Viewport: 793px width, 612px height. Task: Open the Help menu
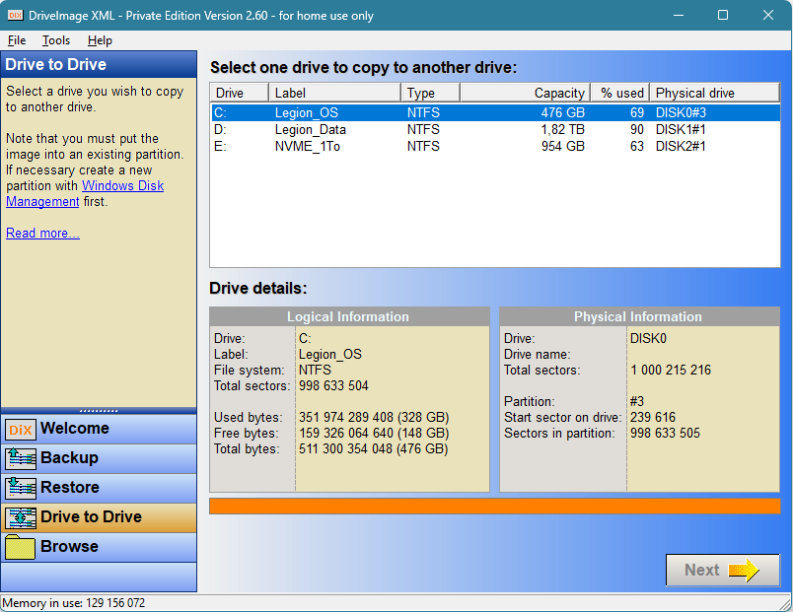(x=100, y=40)
